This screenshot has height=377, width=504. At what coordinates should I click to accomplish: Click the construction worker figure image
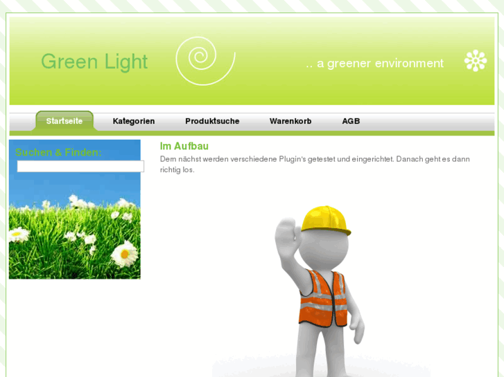pyautogui.click(x=320, y=291)
